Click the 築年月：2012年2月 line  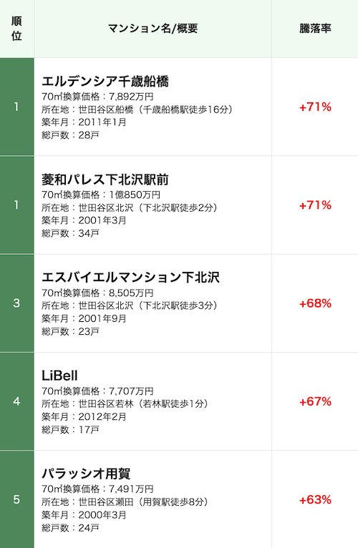coord(84,417)
